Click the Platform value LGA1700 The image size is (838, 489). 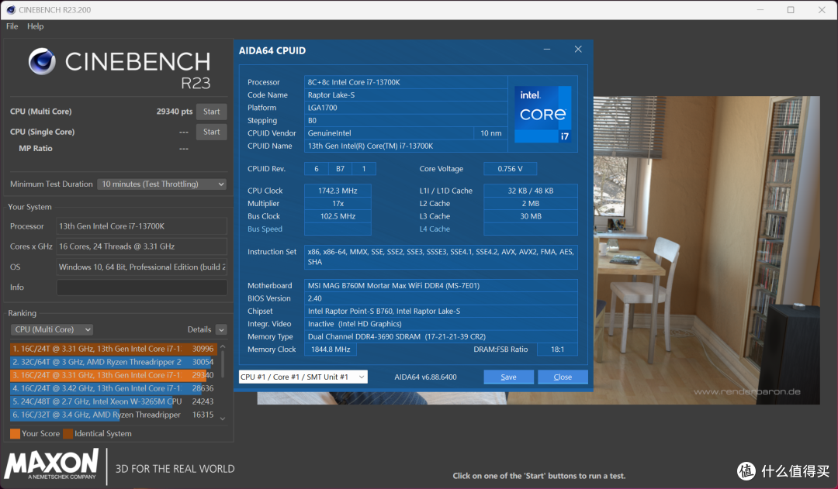pos(406,108)
